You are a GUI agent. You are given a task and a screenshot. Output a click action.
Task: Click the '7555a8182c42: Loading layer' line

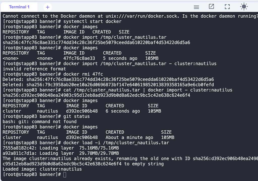61,148
